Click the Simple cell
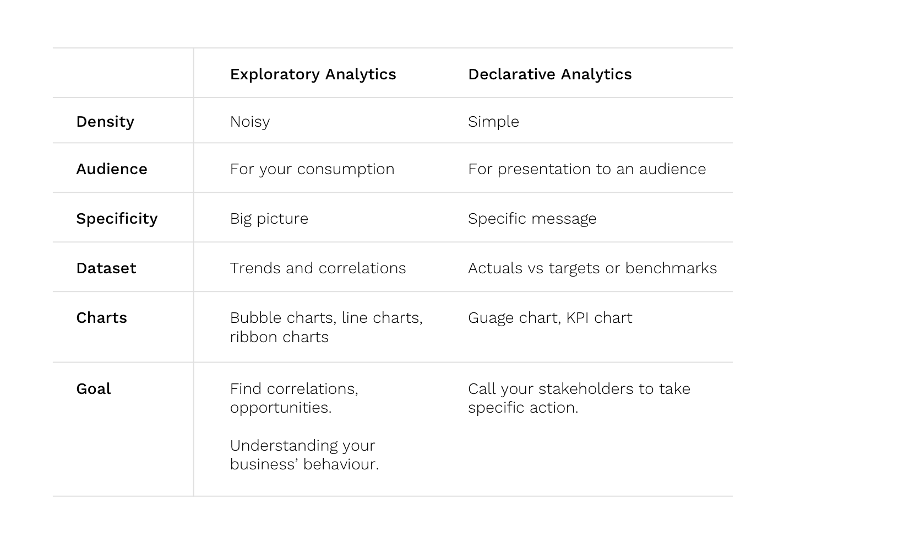 493,122
